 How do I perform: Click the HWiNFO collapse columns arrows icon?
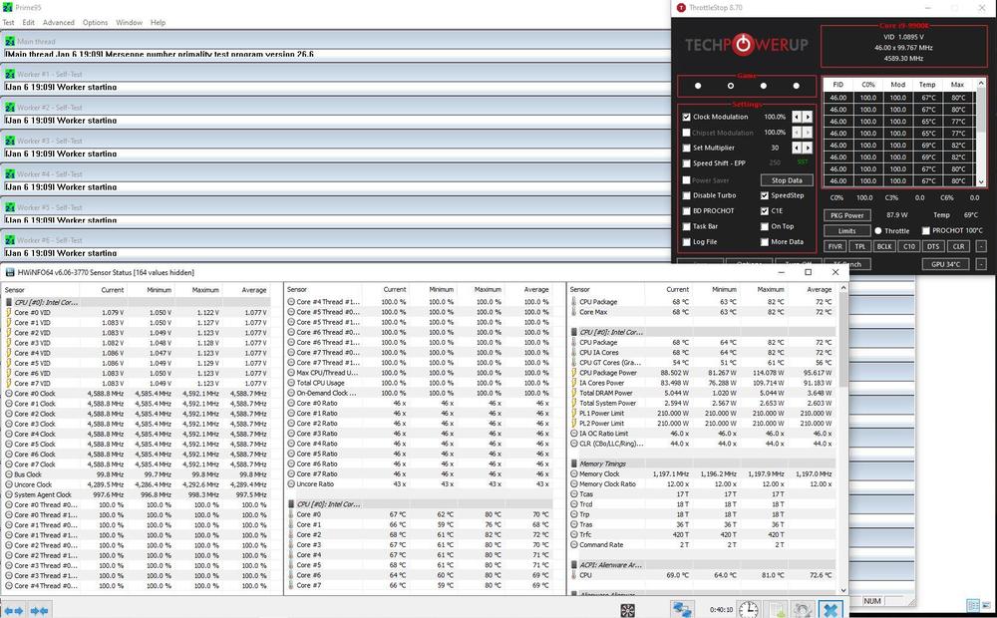click(39, 609)
